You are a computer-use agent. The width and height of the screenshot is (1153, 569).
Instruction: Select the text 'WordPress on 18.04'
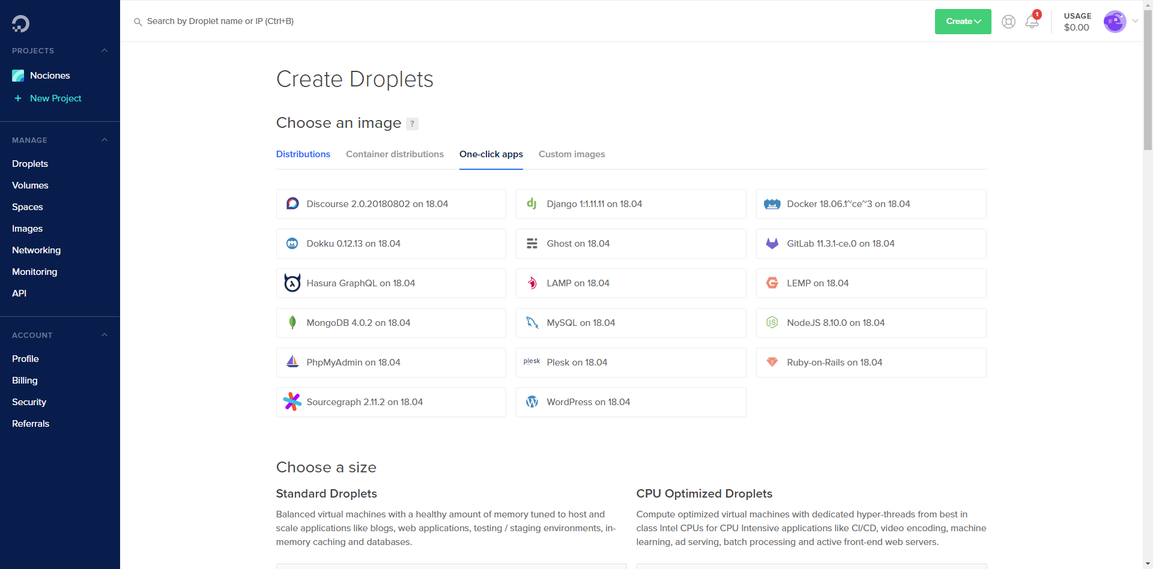(x=589, y=402)
